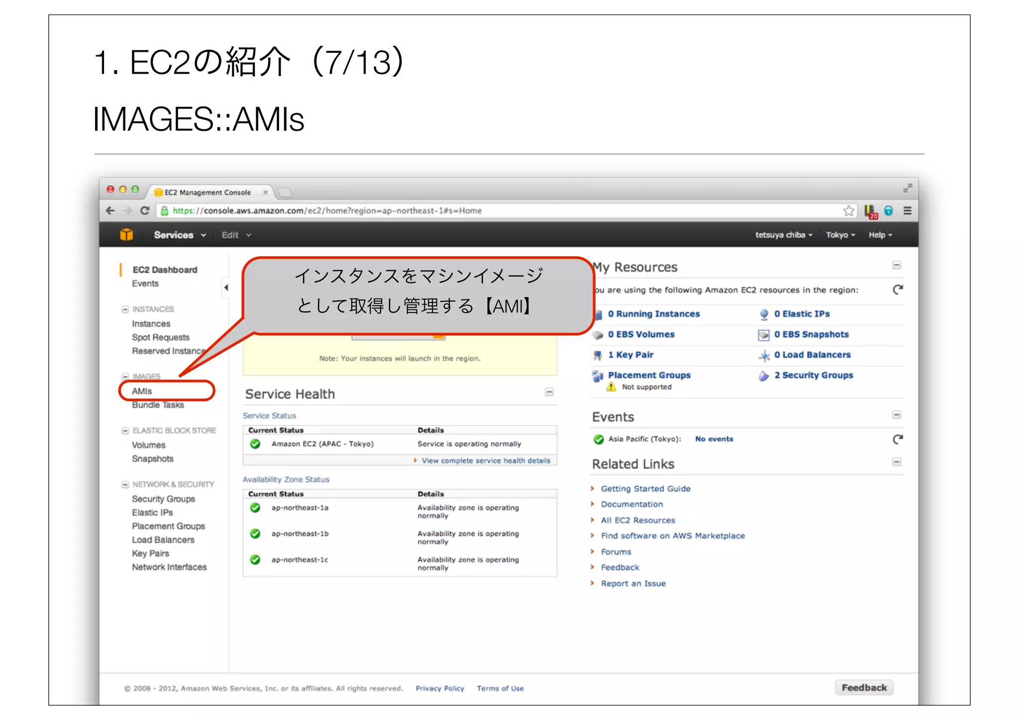The height and width of the screenshot is (720, 1019).
Task: Toggle browser fullscreen arrows icon
Action: (908, 189)
